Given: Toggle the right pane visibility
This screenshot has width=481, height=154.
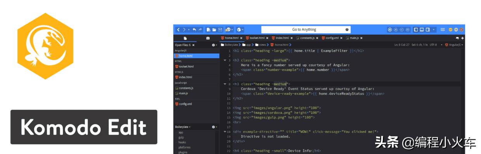Looking at the screenshot, I should tap(427, 29).
